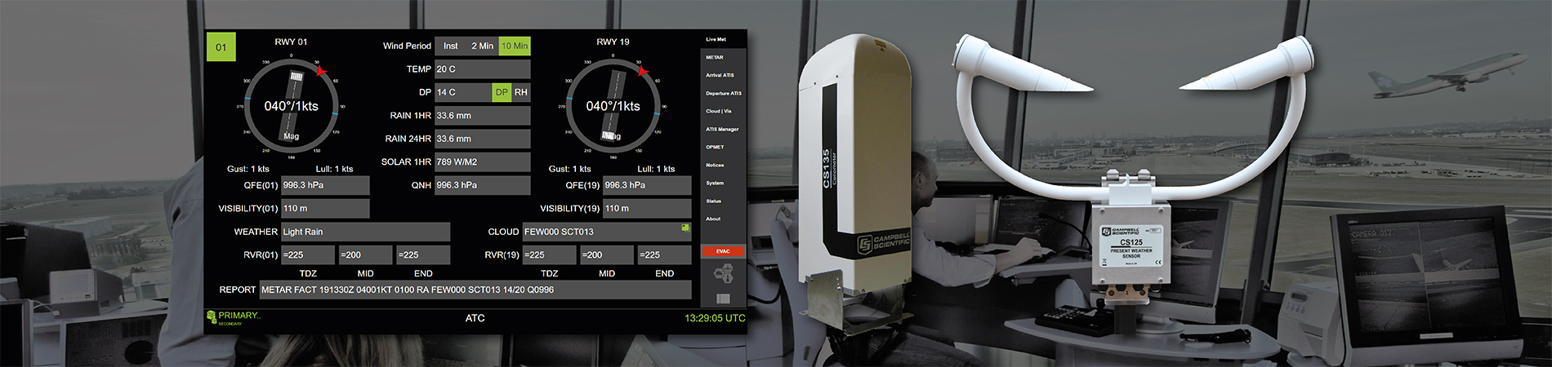Open the METAR menu item
This screenshot has height=367, width=1552.
(x=715, y=57)
